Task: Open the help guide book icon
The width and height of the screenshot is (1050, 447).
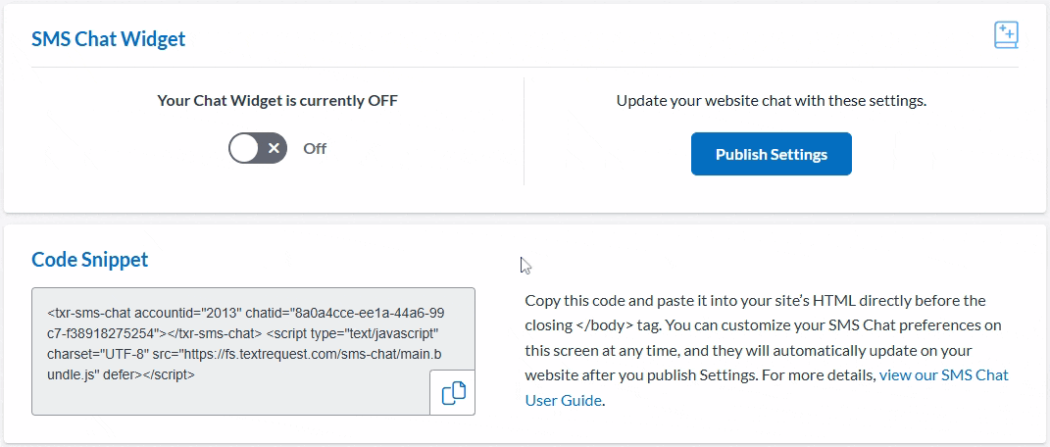Action: [1006, 35]
